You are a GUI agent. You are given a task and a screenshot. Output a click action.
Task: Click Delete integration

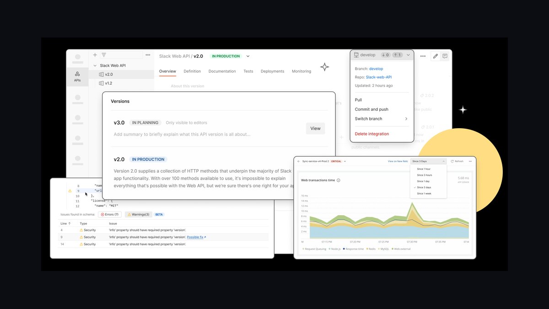click(372, 134)
